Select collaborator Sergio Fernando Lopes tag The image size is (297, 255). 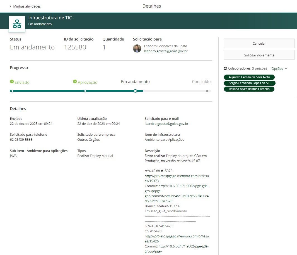250,83
